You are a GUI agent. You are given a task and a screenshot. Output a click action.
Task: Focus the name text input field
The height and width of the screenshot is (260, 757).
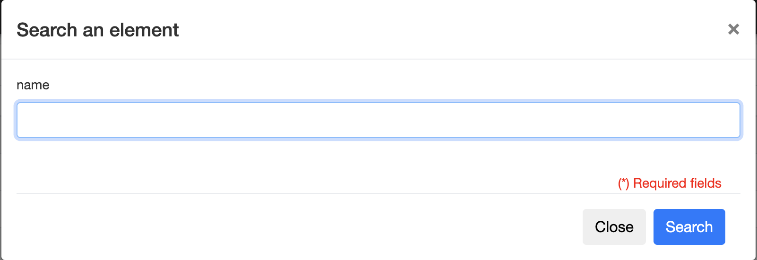(378, 120)
